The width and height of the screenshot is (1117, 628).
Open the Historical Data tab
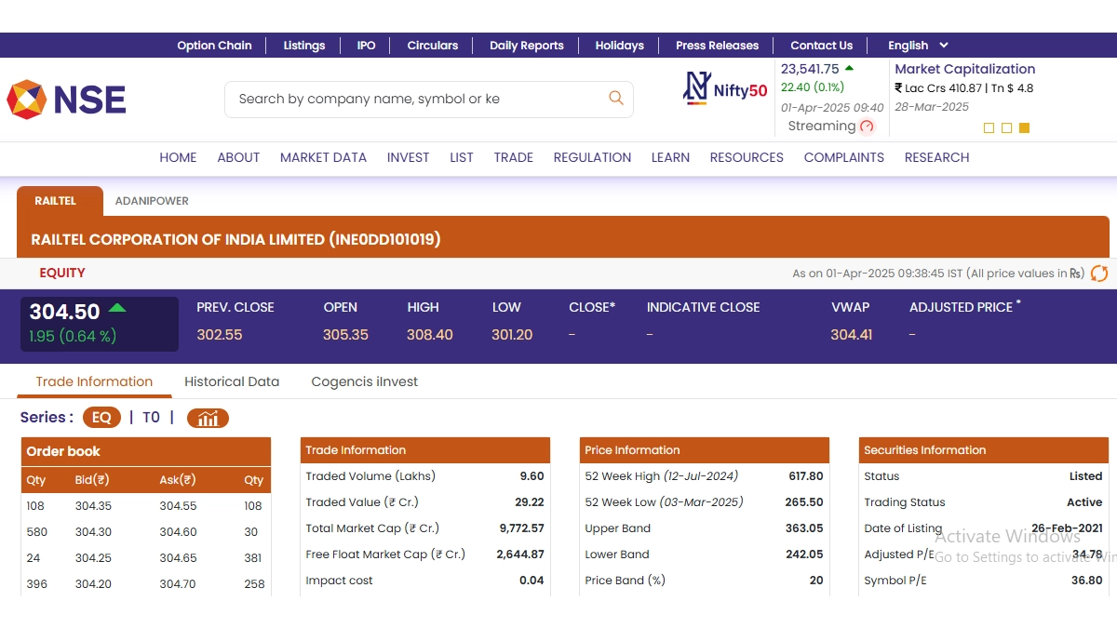pos(232,381)
